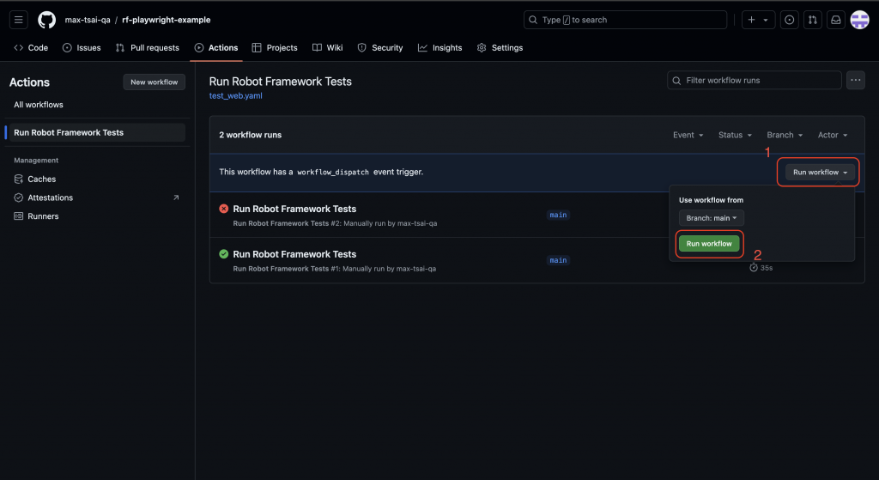Expand the Branch filter dropdown
Viewport: 879px width, 480px height.
[785, 135]
